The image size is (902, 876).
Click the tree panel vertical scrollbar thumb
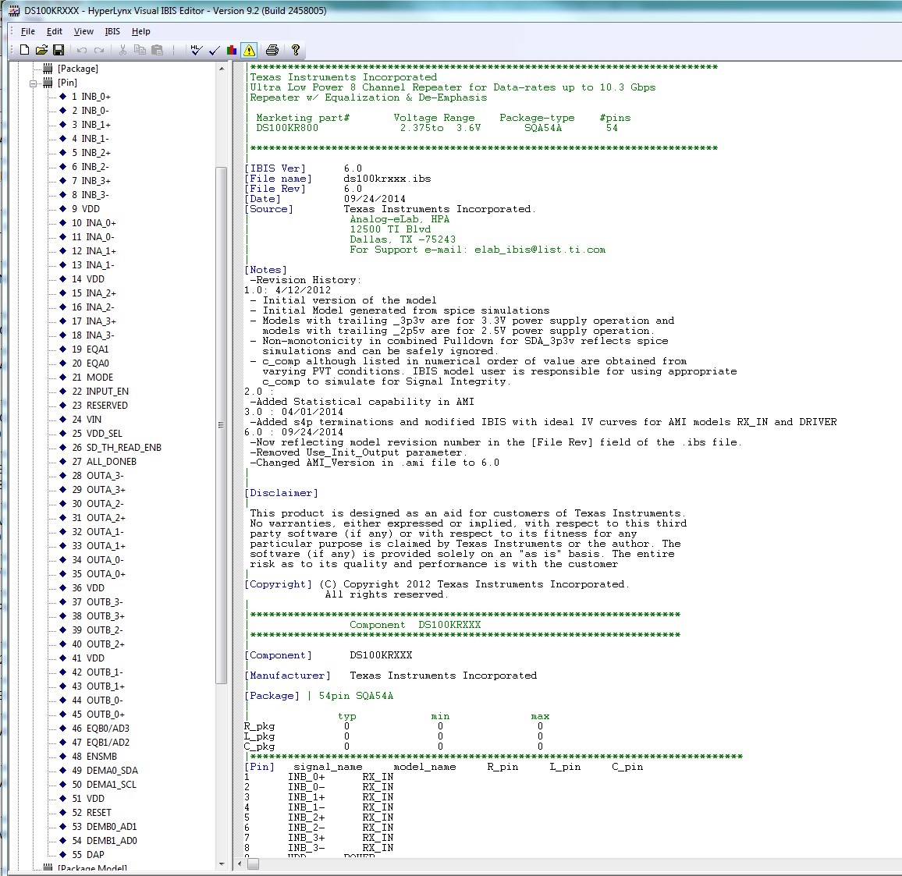(222, 425)
